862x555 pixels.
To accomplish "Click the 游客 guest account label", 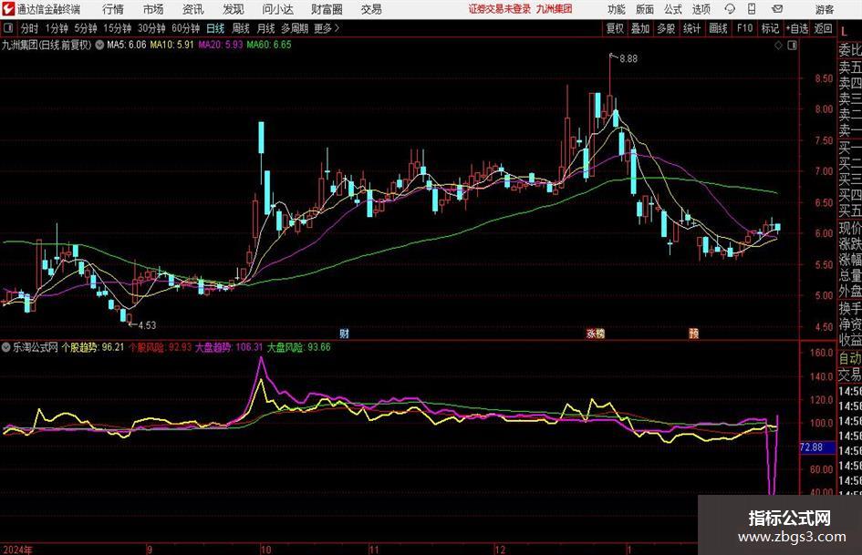I will (x=825, y=9).
